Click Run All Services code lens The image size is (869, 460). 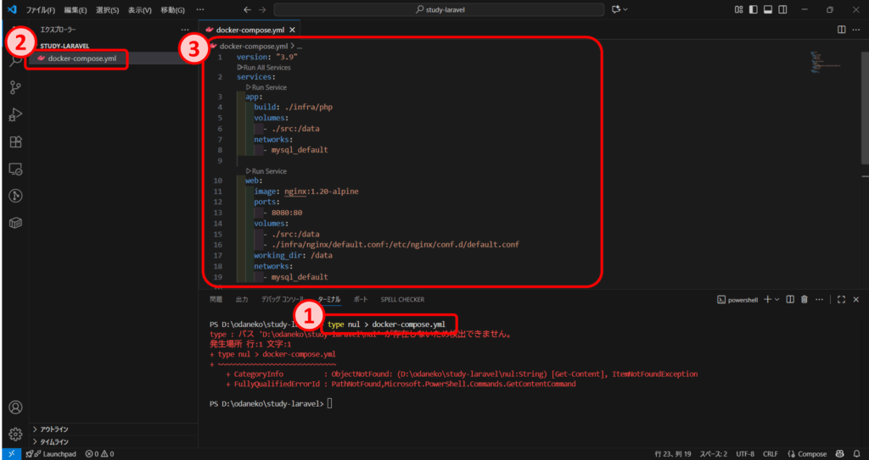[264, 67]
